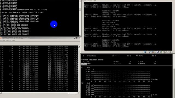Click line '10) Failed: Could not connect'

pyautogui.click(x=14, y=29)
